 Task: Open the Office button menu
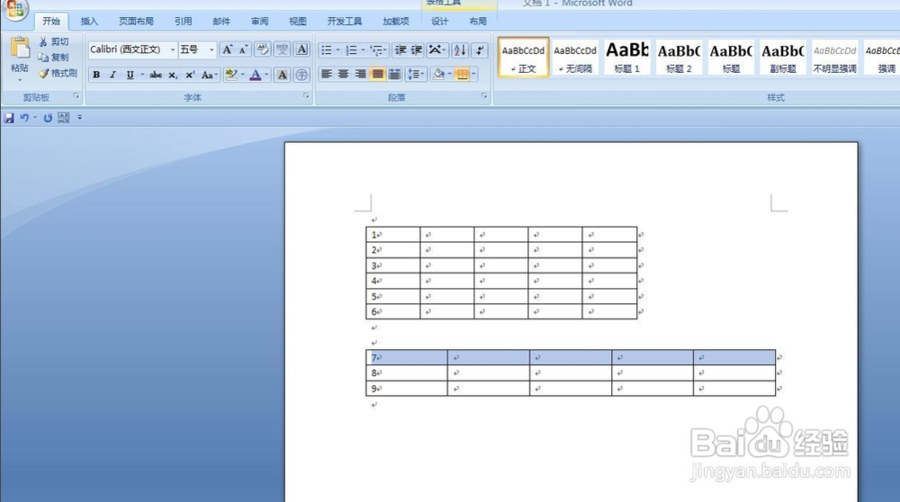pos(15,9)
